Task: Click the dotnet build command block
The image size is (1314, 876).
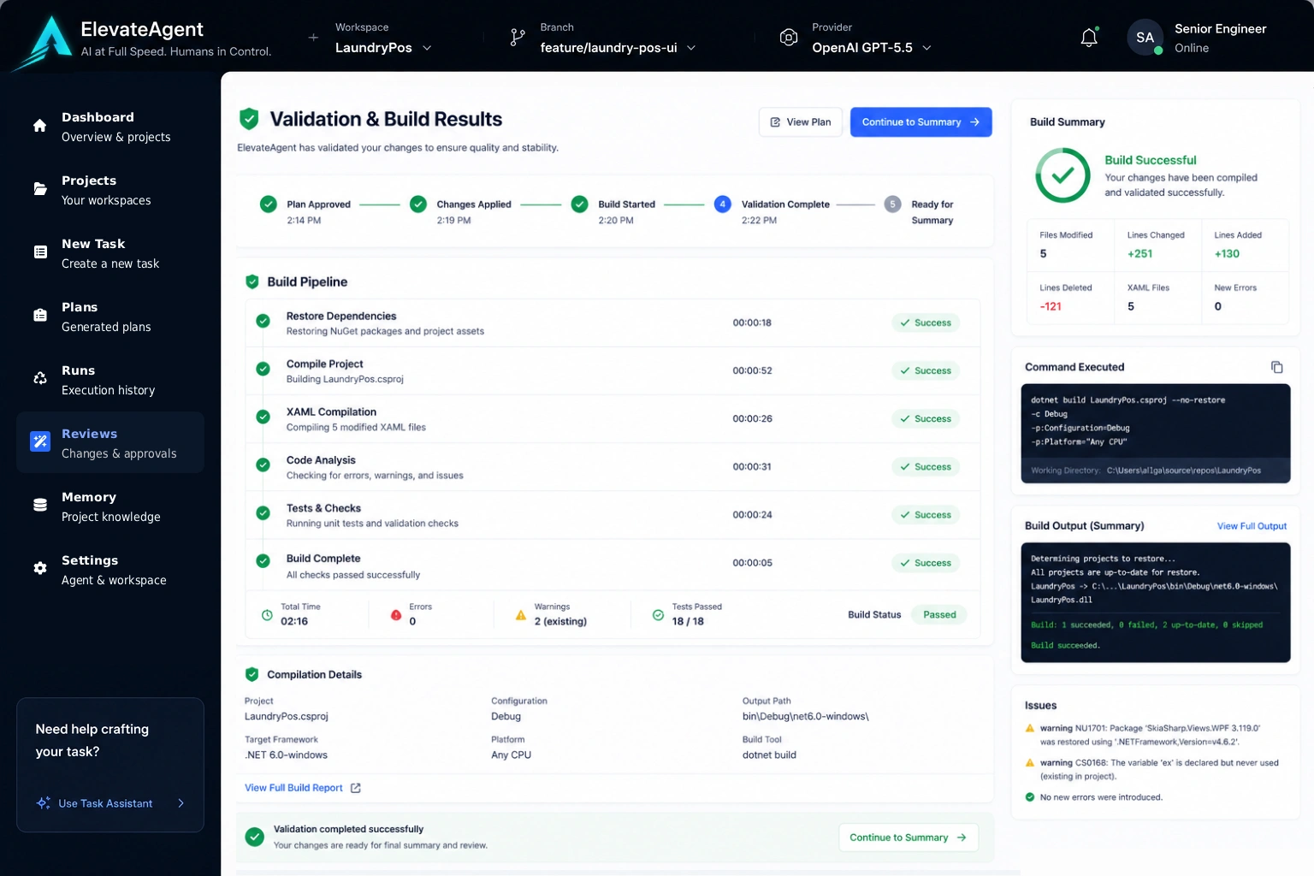Action: [x=1156, y=434]
